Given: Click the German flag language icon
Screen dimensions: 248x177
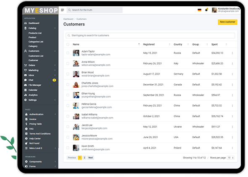Looking at the screenshot, I should point(199,10).
